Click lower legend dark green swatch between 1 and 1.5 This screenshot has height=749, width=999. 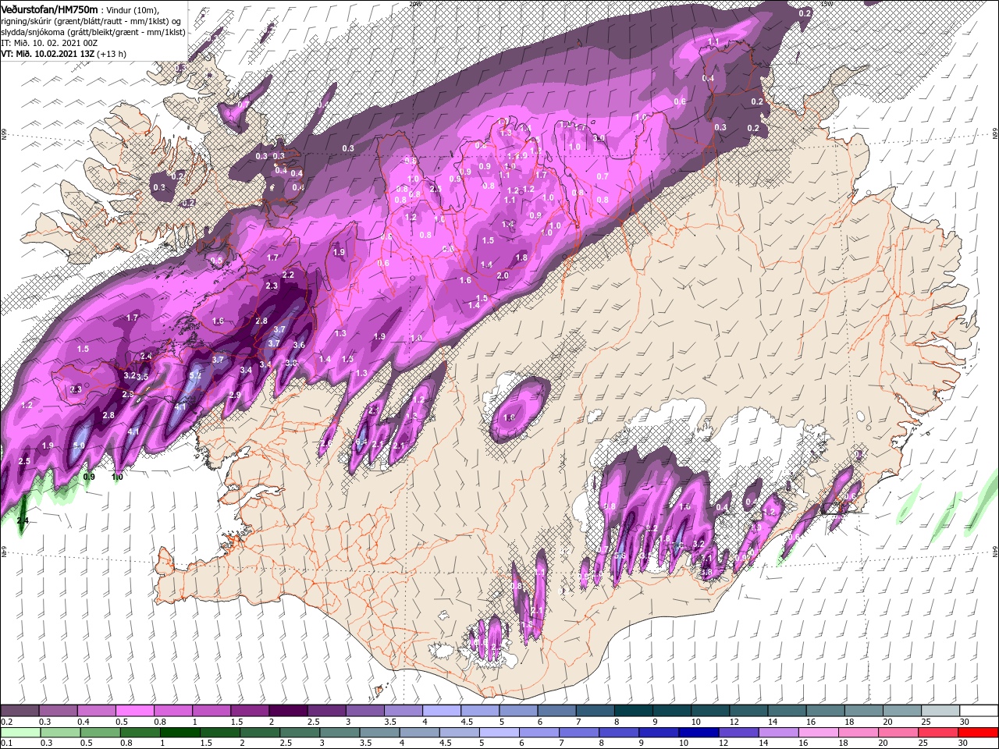[180, 733]
